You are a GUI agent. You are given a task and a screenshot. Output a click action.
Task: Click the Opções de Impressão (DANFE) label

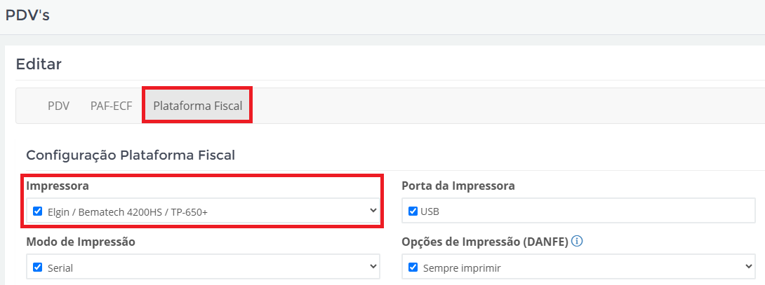(x=485, y=242)
